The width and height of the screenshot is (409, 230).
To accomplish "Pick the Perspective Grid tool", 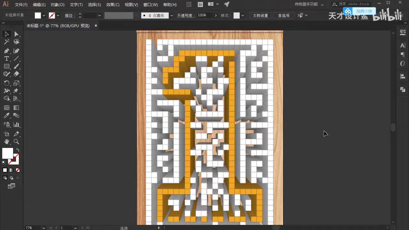I will pyautogui.click(x=16, y=99).
